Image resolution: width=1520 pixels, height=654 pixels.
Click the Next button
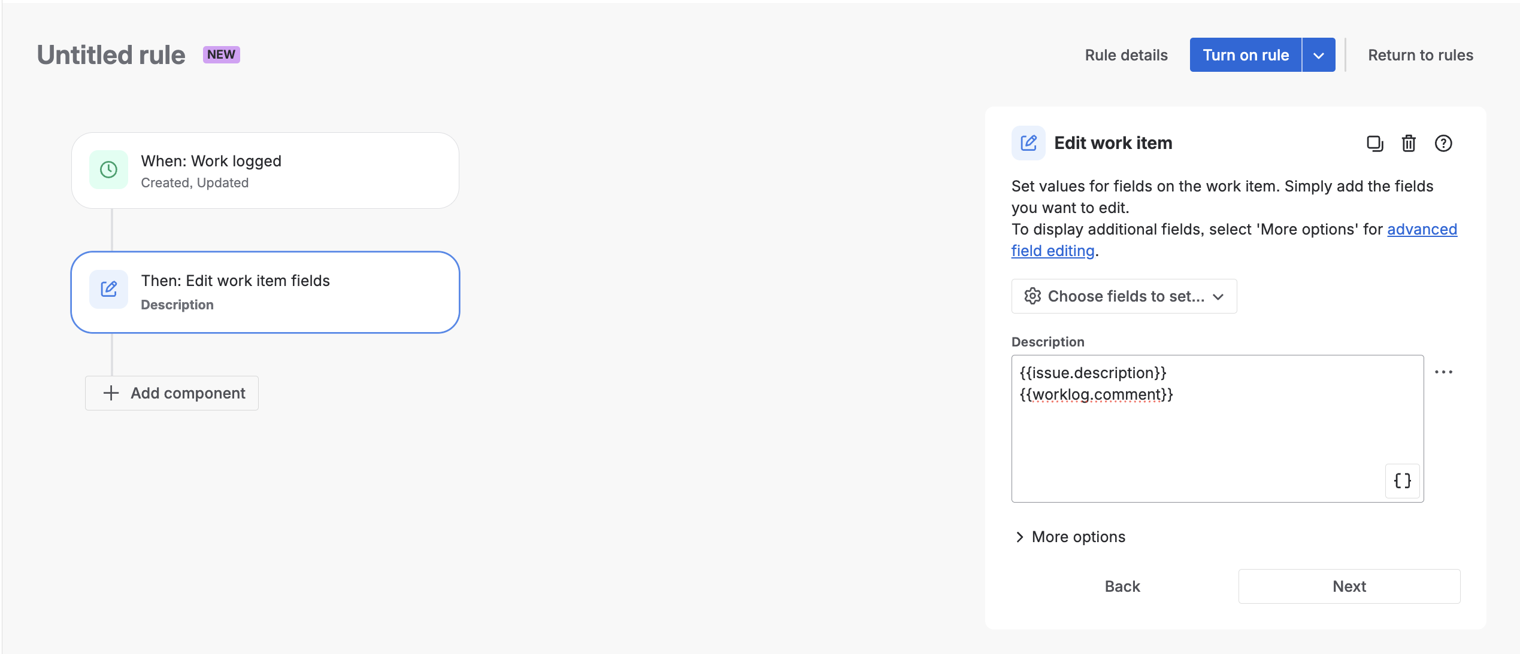[1349, 586]
